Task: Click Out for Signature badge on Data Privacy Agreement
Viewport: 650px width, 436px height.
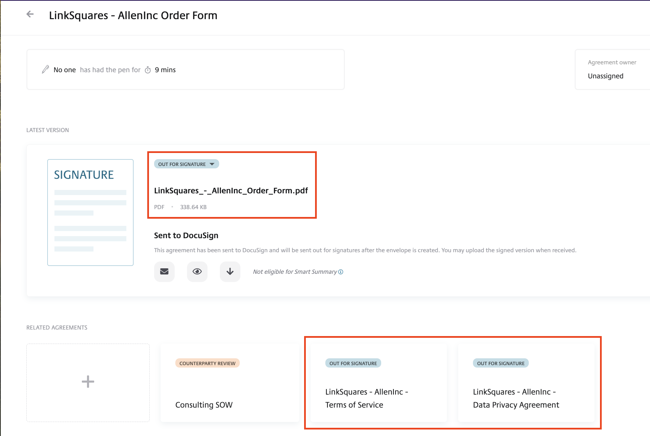Action: (x=501, y=363)
